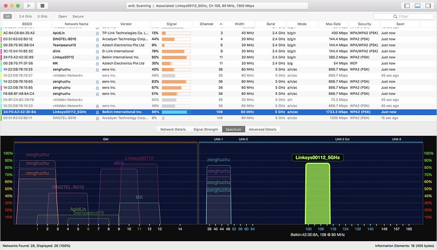Stop scanning with the stop button

pos(43,5)
